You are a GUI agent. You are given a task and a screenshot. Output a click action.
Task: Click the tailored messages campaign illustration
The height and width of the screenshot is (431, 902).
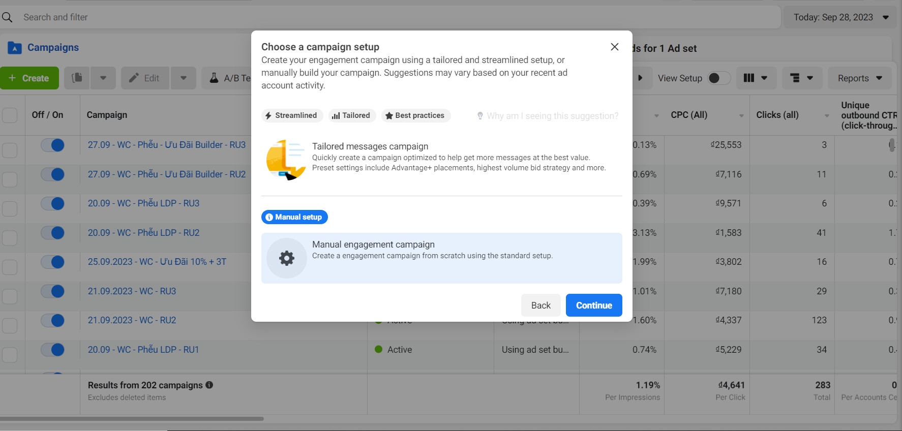pyautogui.click(x=286, y=160)
